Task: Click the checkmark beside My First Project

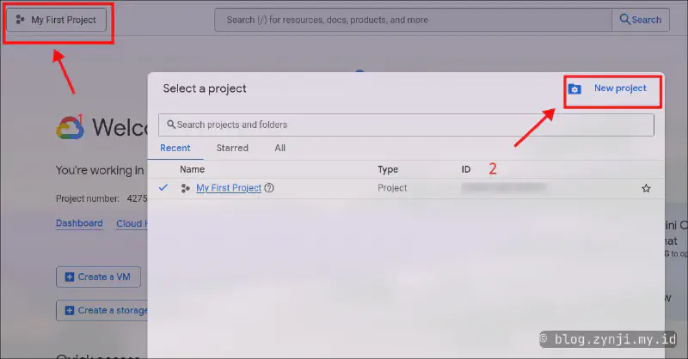Action: pos(163,187)
